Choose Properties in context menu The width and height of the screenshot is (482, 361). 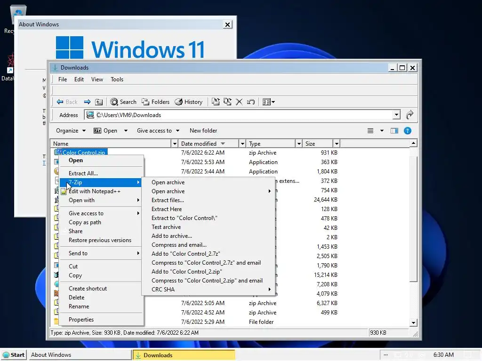click(x=102, y=320)
